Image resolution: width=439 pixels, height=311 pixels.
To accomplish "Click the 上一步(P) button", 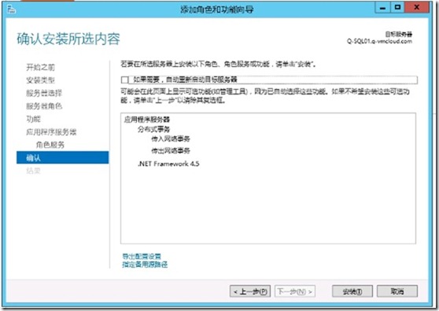I will 250,291.
